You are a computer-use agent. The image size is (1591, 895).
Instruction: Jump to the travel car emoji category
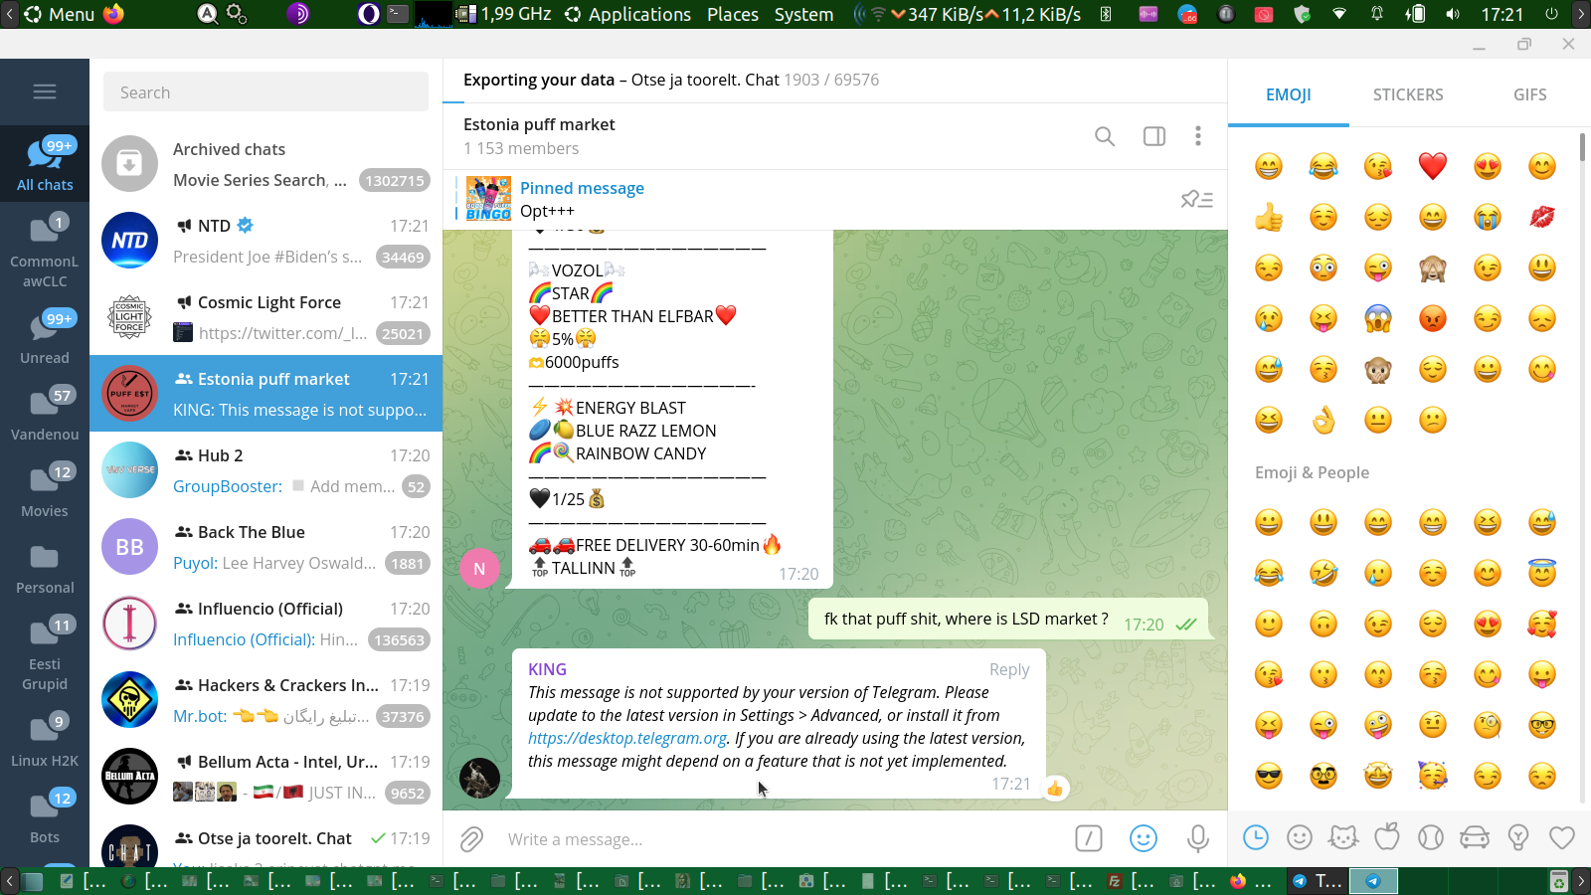1475,838
